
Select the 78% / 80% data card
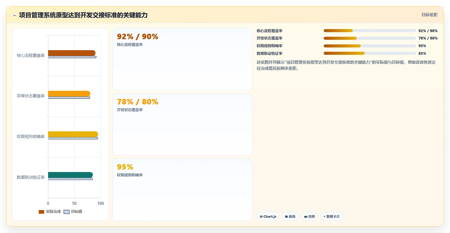[182, 124]
